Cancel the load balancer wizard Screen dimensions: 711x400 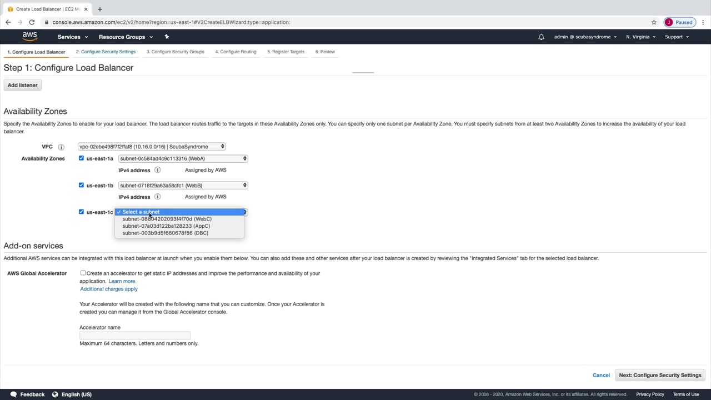(x=601, y=375)
